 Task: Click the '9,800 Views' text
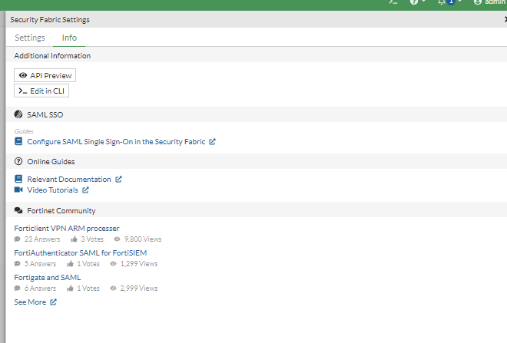pos(143,239)
